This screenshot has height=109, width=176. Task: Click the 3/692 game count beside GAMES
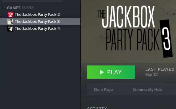[x=28, y=8]
